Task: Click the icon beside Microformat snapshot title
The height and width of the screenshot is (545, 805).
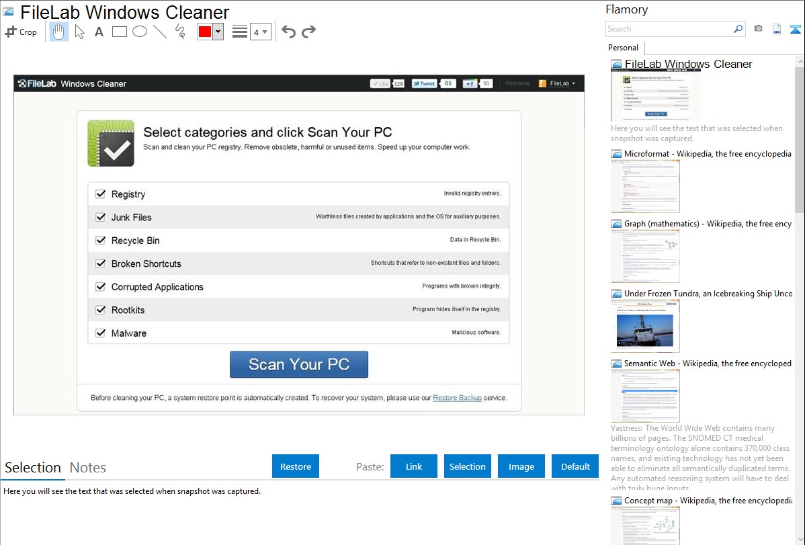Action: point(616,154)
